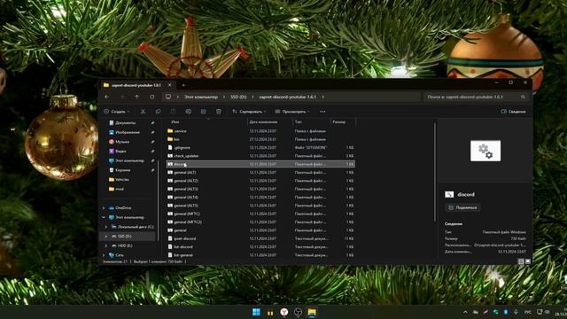Expand the OneDrive tree node
This screenshot has height=319, width=567.
click(x=104, y=208)
